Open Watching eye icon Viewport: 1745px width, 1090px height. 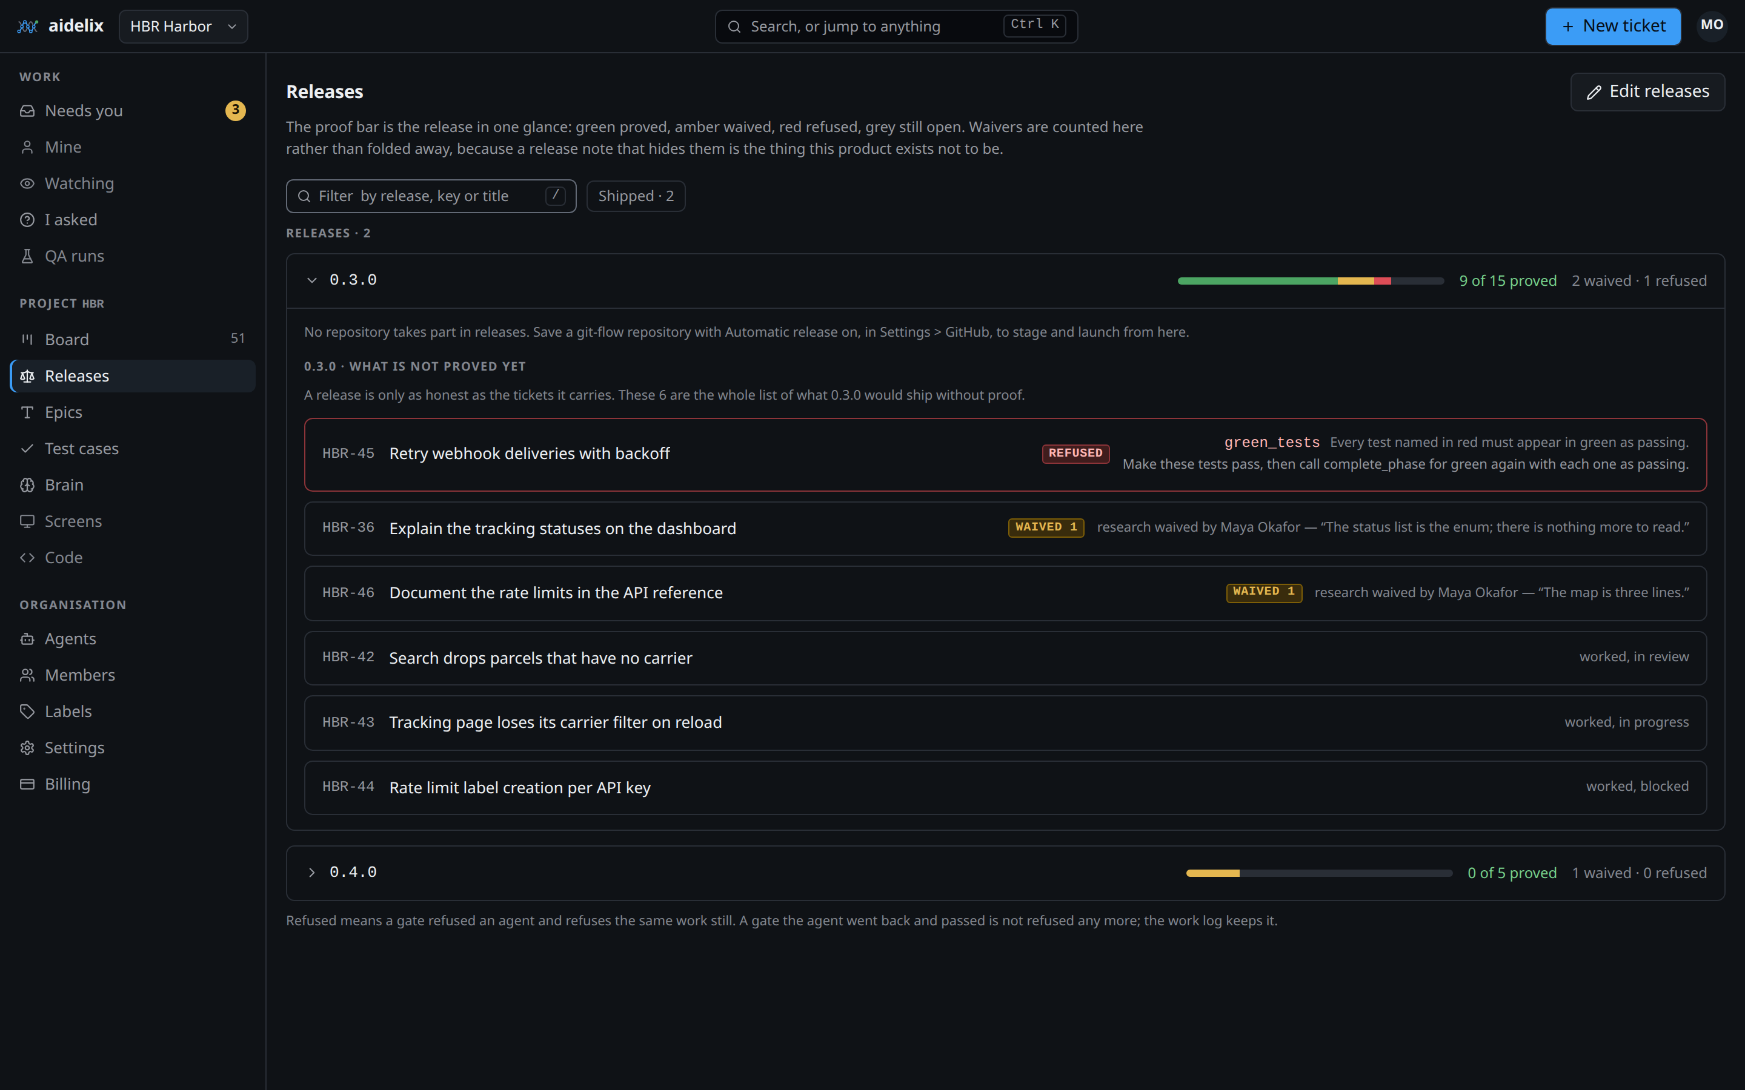(x=27, y=184)
